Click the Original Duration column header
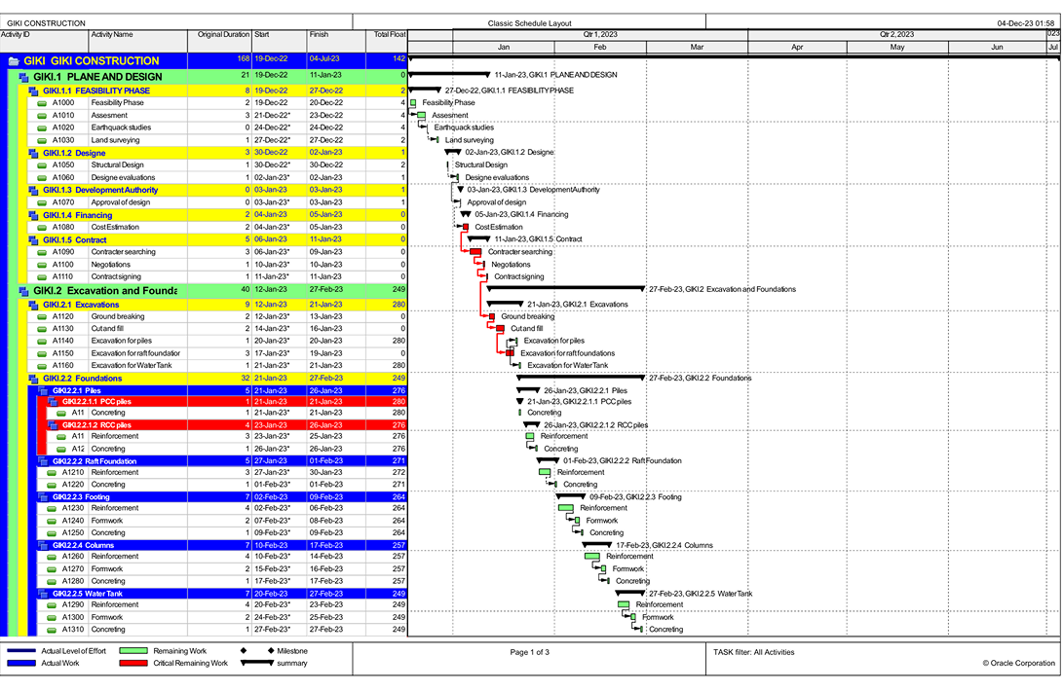Screen dimensions: 1063x691 223,34
